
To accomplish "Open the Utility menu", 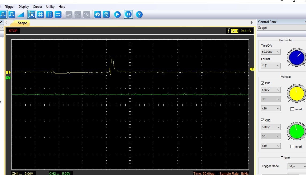I will (x=50, y=7).
